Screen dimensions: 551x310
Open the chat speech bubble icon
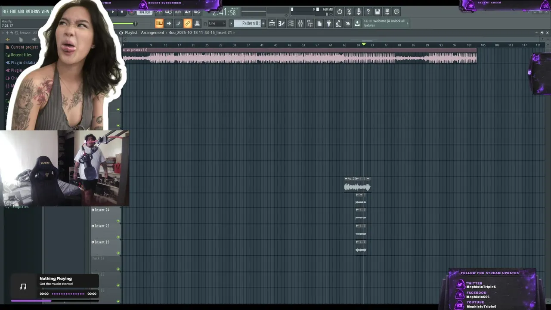pyautogui.click(x=396, y=12)
